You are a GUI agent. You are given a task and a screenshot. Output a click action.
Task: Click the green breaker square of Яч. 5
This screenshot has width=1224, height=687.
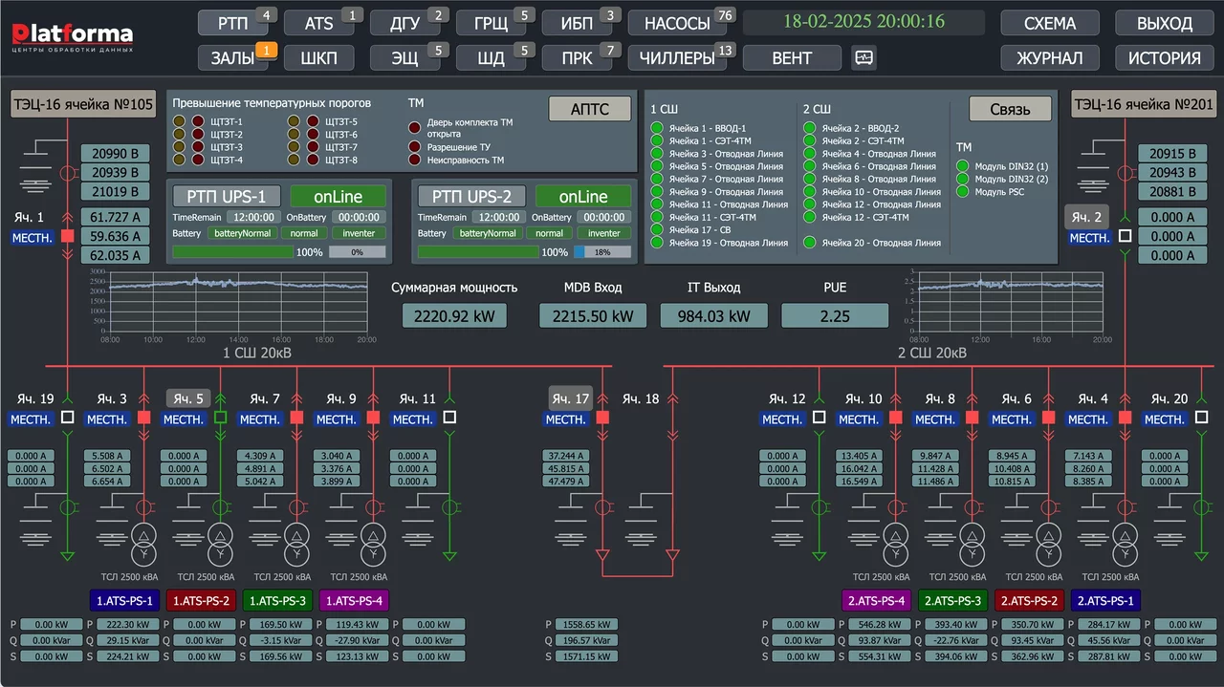[x=221, y=418]
